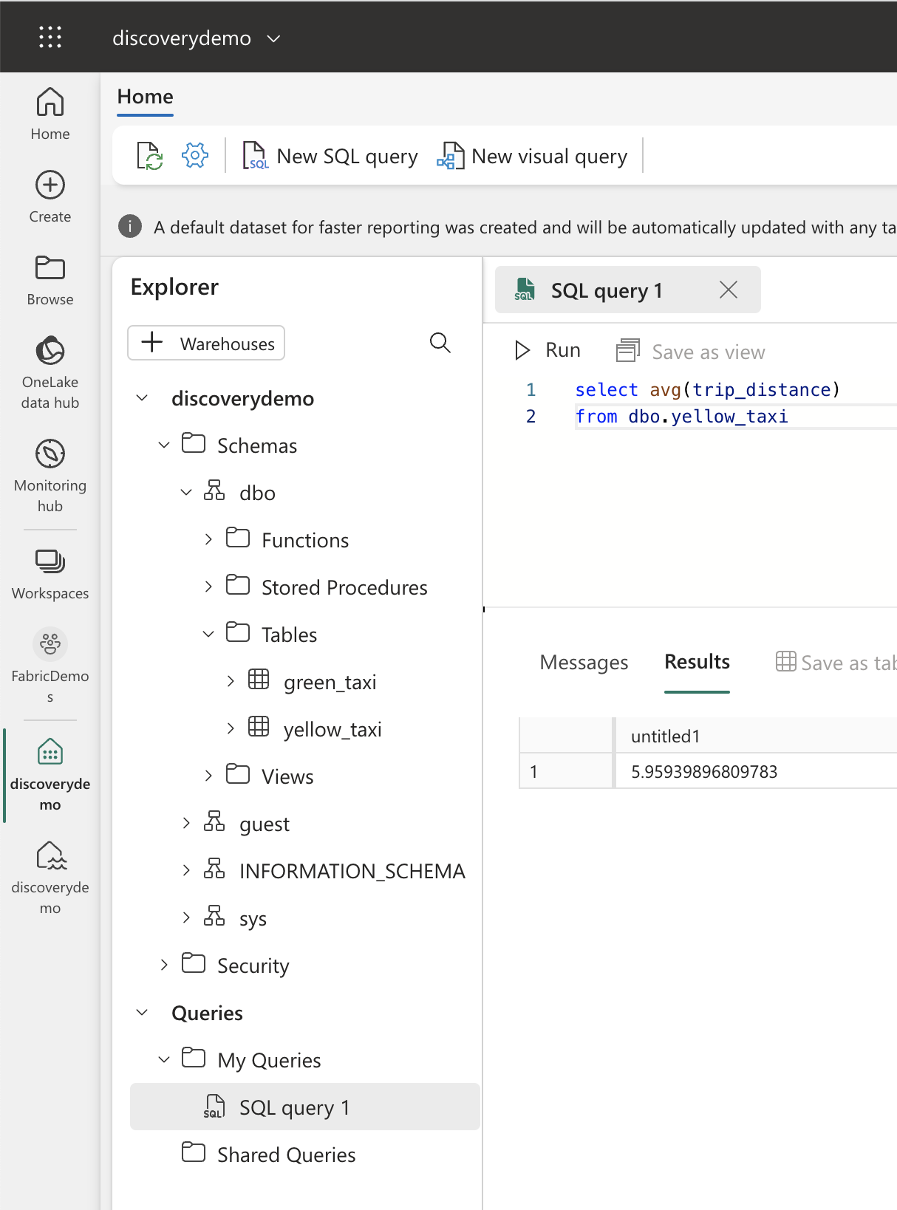
Task: Expand the Stored Procedures folder
Action: [x=208, y=587]
